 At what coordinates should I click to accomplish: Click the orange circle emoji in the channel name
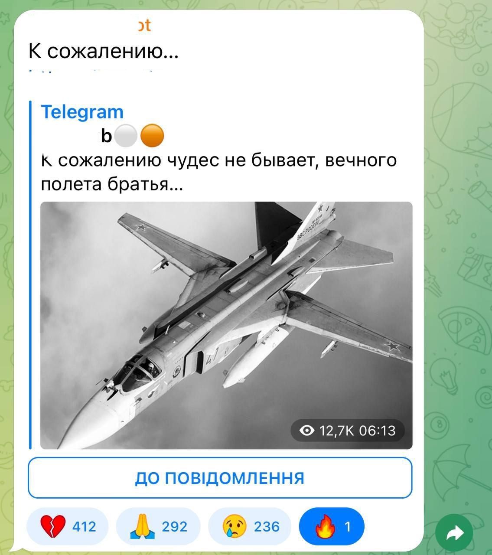(x=153, y=136)
